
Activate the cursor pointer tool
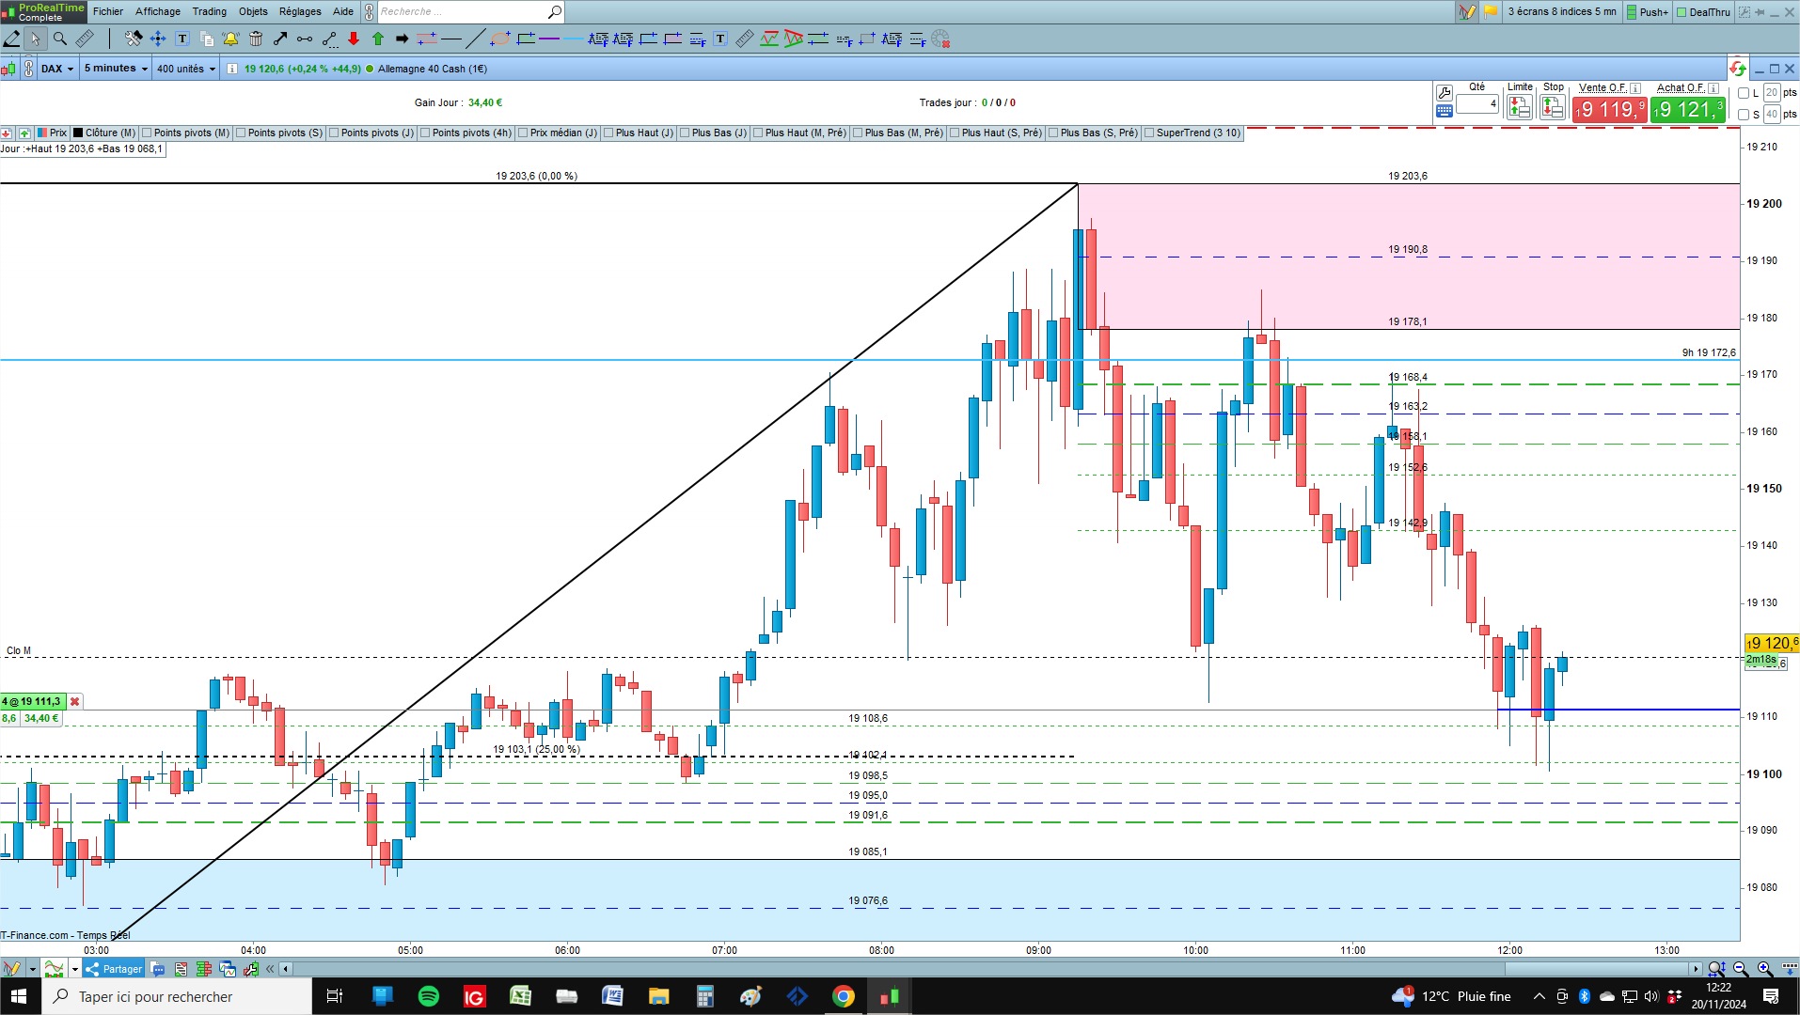click(36, 39)
